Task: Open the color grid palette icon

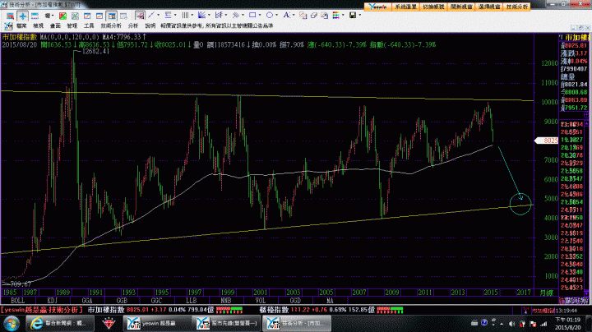Action: [x=335, y=16]
